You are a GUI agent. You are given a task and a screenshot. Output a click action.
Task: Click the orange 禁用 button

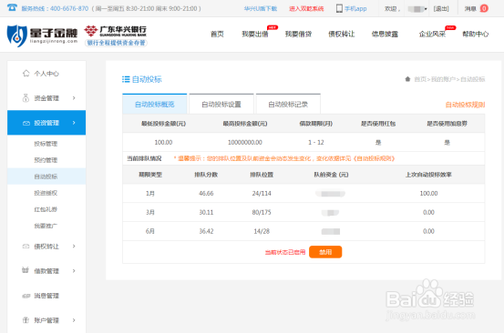pyautogui.click(x=325, y=252)
